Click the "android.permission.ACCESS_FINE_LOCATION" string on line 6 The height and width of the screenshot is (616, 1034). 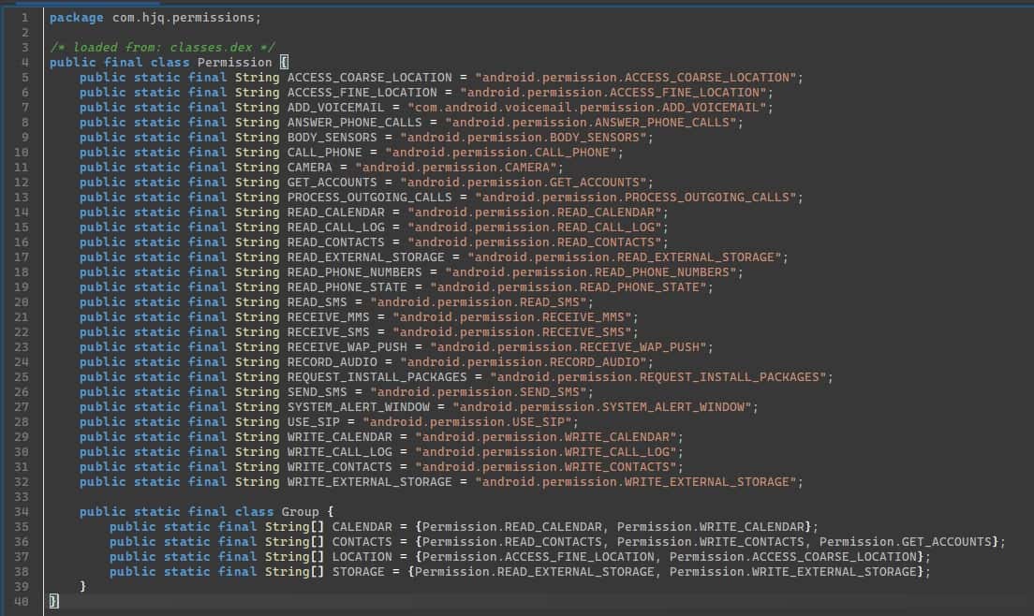(x=613, y=93)
